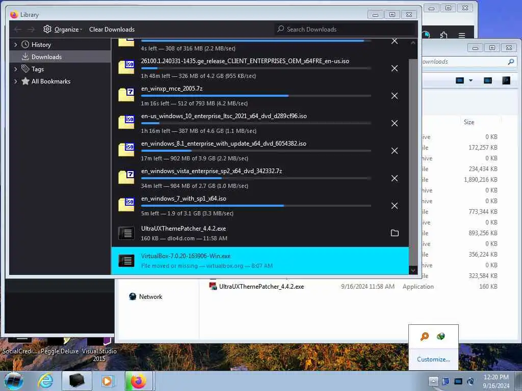This screenshot has width=522, height=391.
Task: Click the orange magnifier tray icon
Action: pyautogui.click(x=425, y=336)
